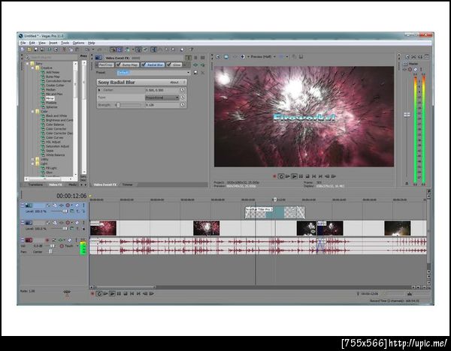This screenshot has height=351, width=451.
Task: Animate the Strength parameter clock icon
Action: pyautogui.click(x=183, y=105)
